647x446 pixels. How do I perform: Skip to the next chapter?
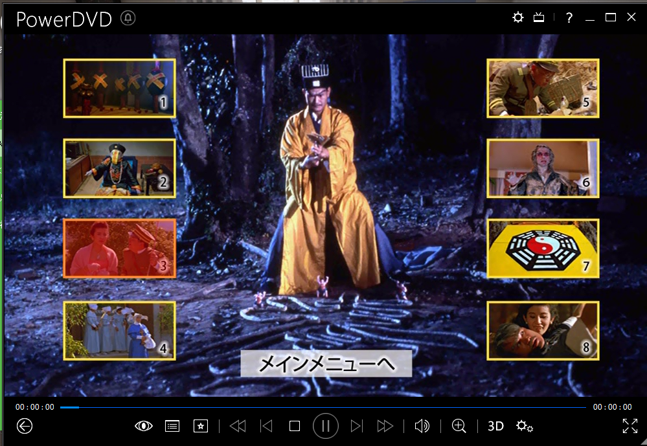(356, 426)
